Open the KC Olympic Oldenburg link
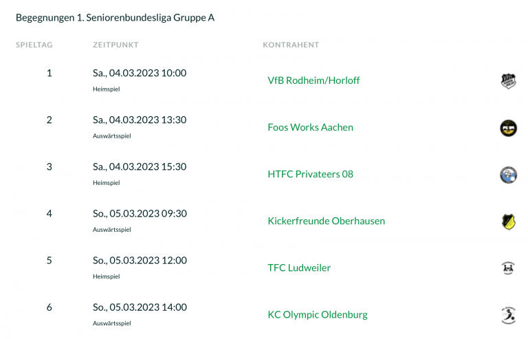 pyautogui.click(x=317, y=314)
